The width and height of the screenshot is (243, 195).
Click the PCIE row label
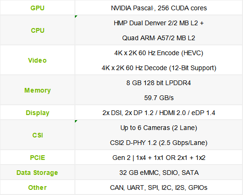tap(37, 158)
